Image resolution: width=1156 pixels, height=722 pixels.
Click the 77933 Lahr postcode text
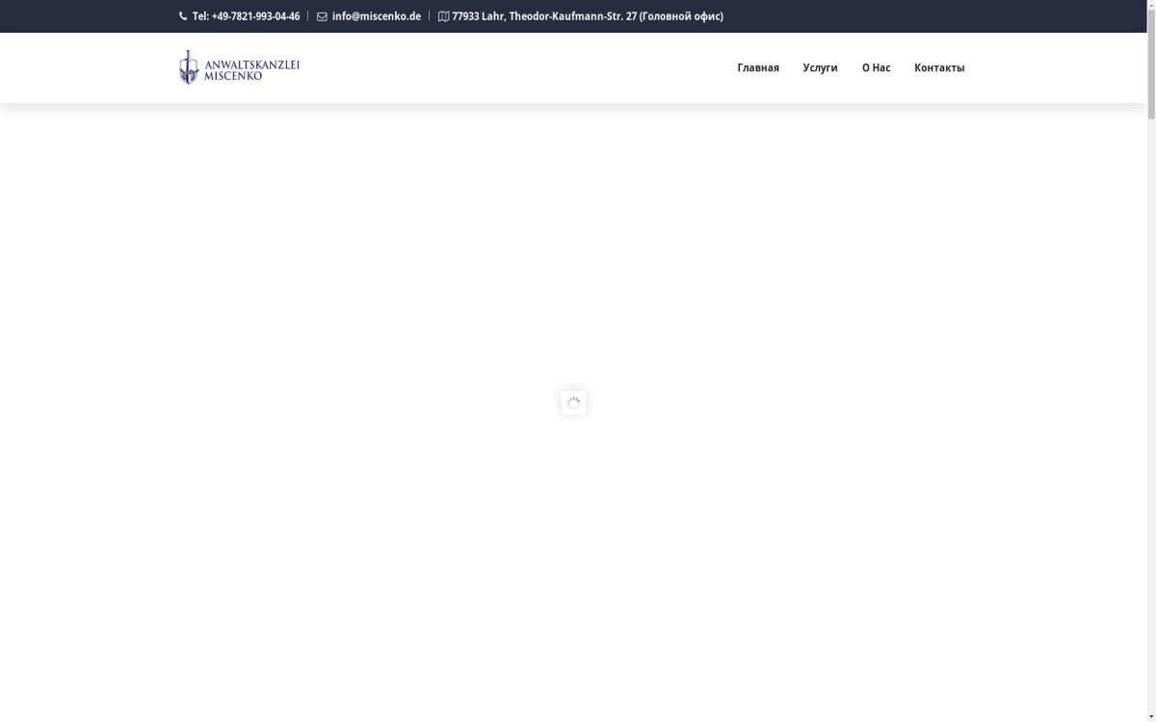point(478,16)
